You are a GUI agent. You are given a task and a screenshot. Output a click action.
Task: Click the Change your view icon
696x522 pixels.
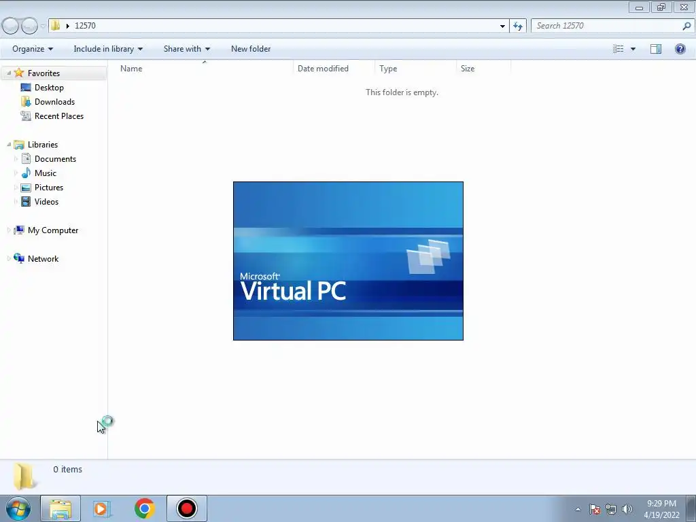[x=619, y=49]
